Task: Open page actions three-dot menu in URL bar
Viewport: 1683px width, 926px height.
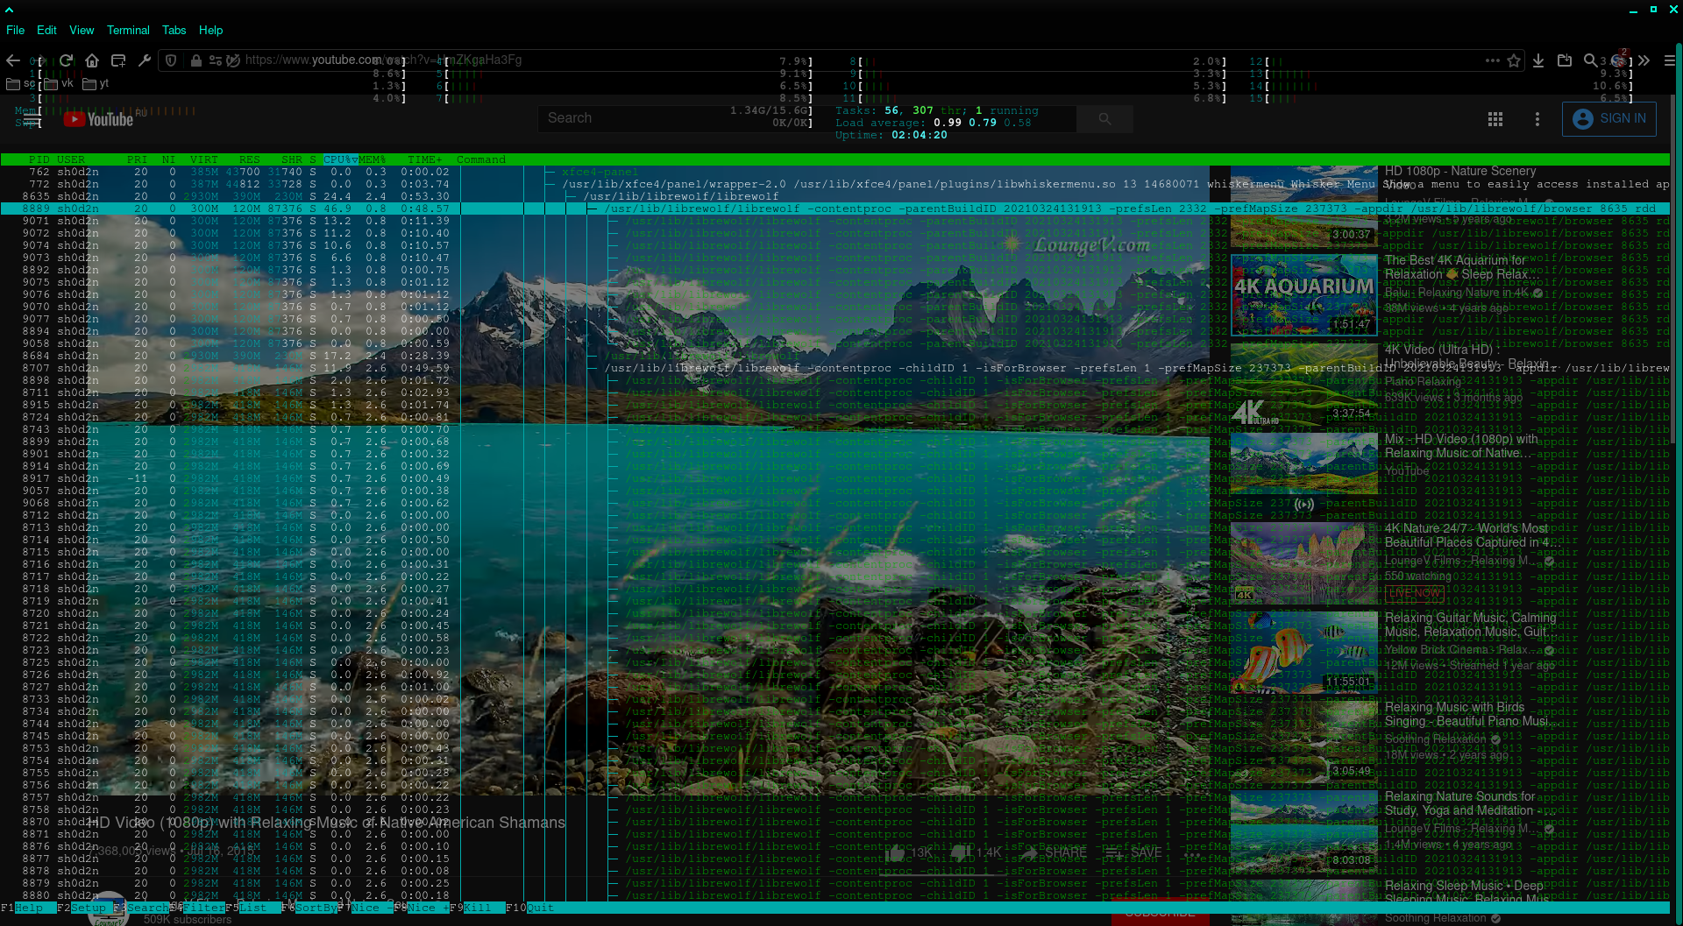Action: 1492,60
